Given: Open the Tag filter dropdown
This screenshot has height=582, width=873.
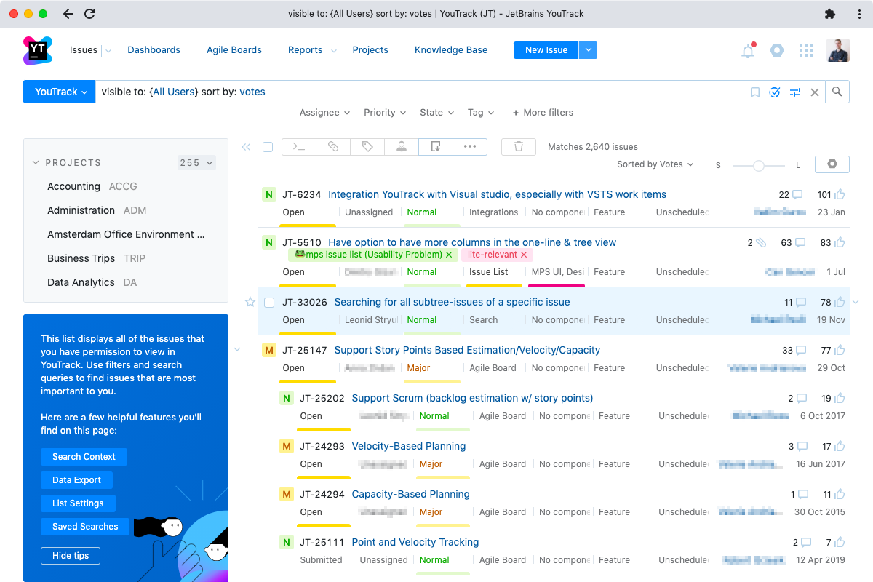Looking at the screenshot, I should [481, 113].
